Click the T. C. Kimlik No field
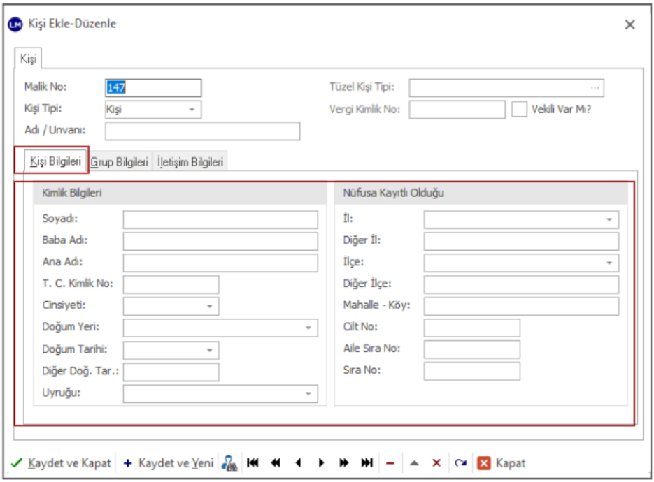The width and height of the screenshot is (654, 482). (x=171, y=284)
